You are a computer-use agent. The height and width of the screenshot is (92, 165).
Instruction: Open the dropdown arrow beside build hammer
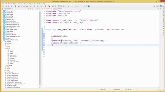point(17,6)
